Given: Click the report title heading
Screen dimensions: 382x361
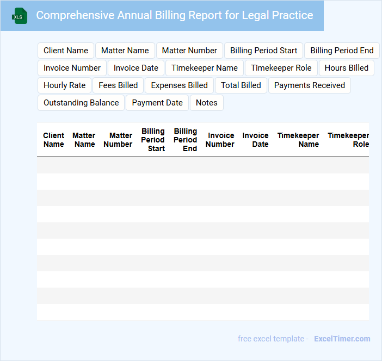Looking at the screenshot, I should click(174, 15).
